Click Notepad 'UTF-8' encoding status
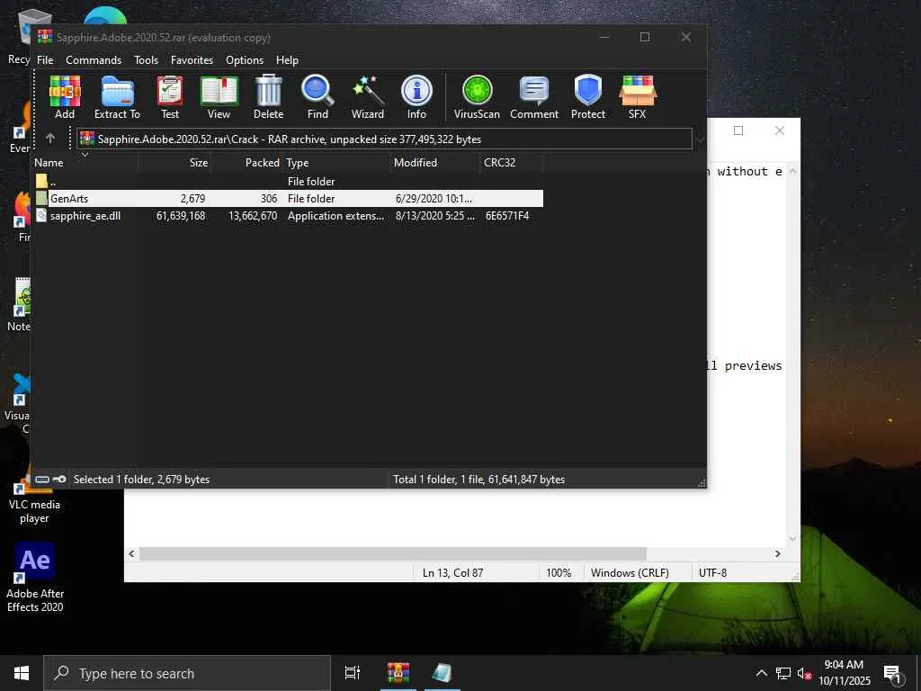 pyautogui.click(x=712, y=572)
